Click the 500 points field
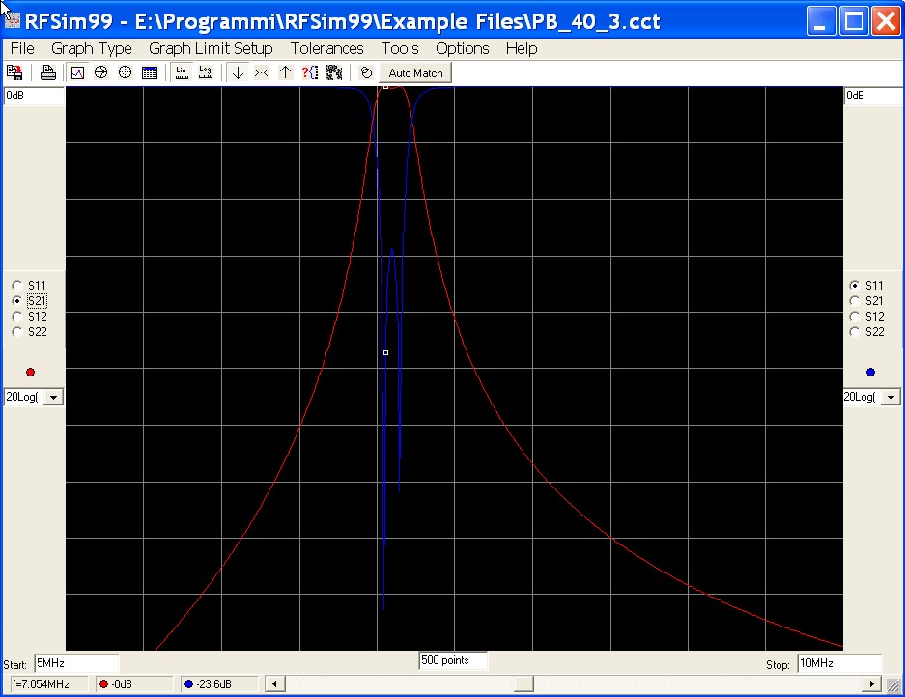905x697 pixels. [452, 660]
